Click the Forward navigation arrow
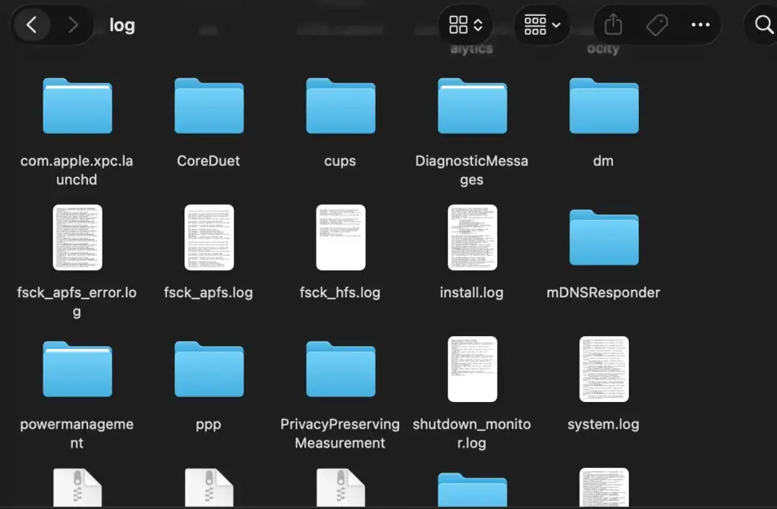Viewport: 777px width, 509px height. click(x=73, y=25)
